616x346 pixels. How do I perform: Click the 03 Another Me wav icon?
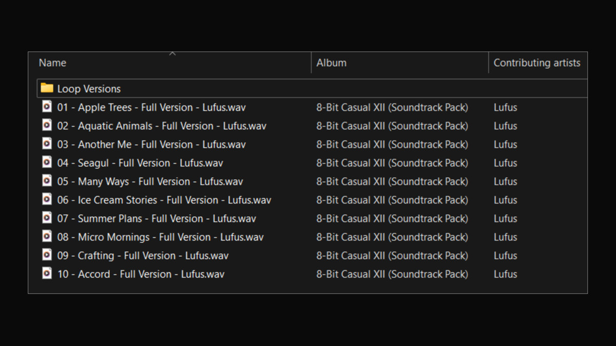click(x=47, y=144)
